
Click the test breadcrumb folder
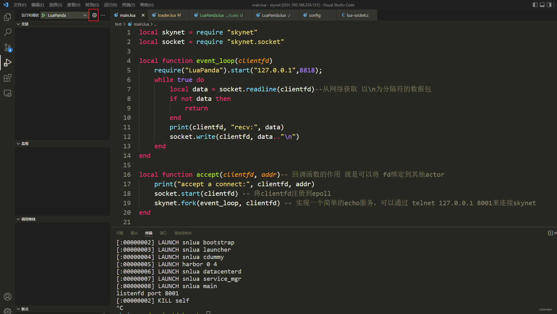pyautogui.click(x=118, y=24)
